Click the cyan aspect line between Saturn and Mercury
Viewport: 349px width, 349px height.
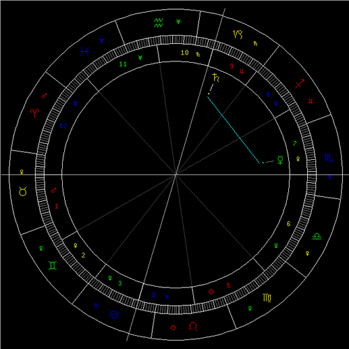tap(233, 130)
